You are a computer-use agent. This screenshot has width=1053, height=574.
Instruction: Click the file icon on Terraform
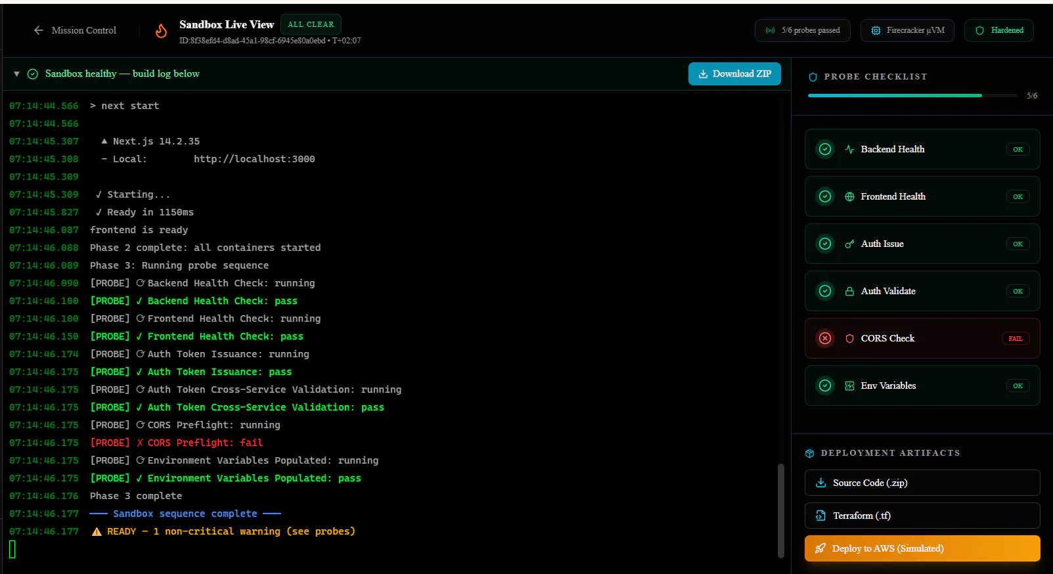tap(820, 516)
